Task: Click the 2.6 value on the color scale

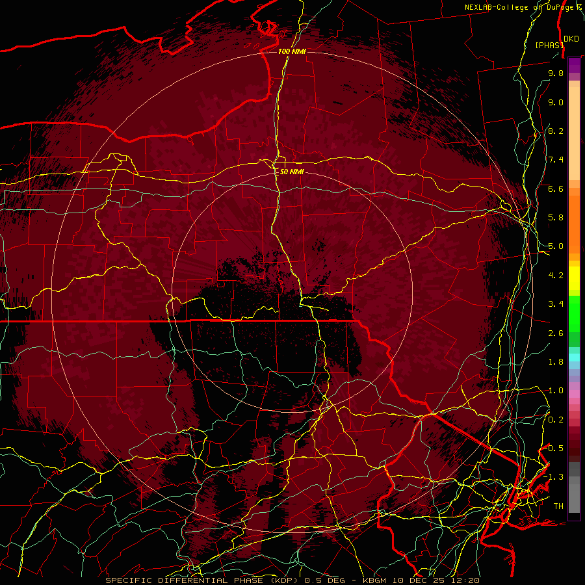Action: click(556, 333)
